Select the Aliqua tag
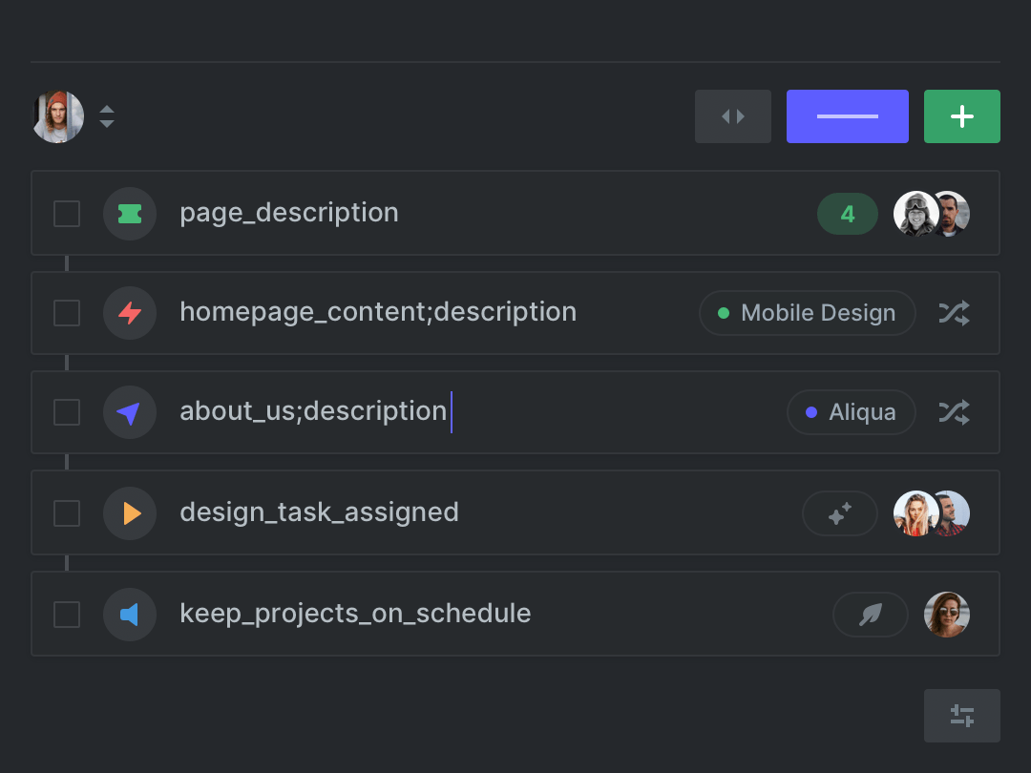The image size is (1031, 773). coord(851,411)
